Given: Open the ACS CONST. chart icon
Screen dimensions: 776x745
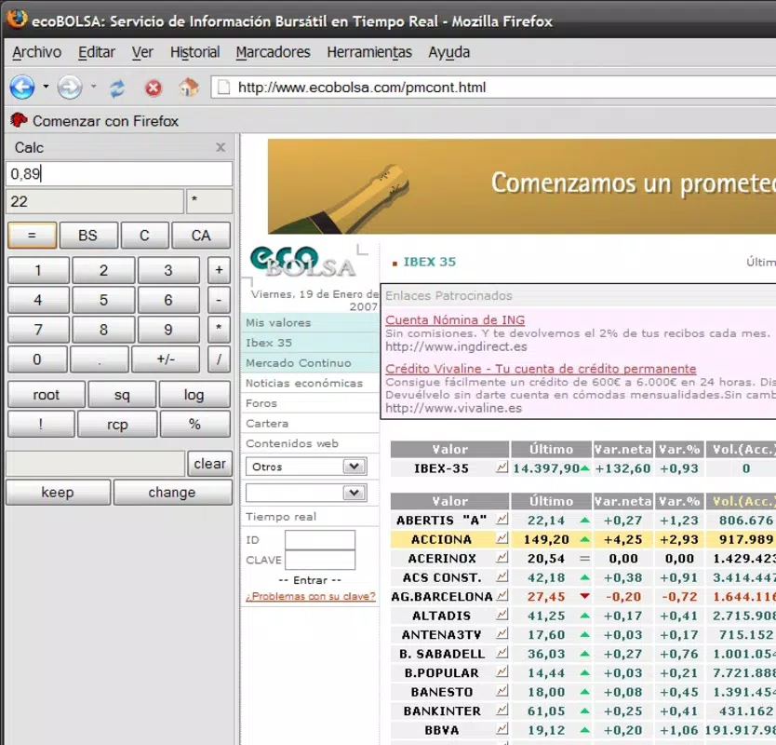Looking at the screenshot, I should point(502,576).
